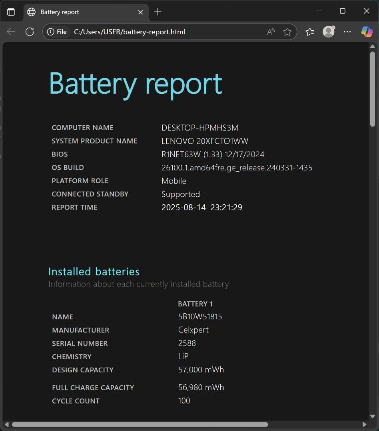Select OS build 26100.1.amd64fre value
Screen dimensions: 379x431
click(237, 168)
